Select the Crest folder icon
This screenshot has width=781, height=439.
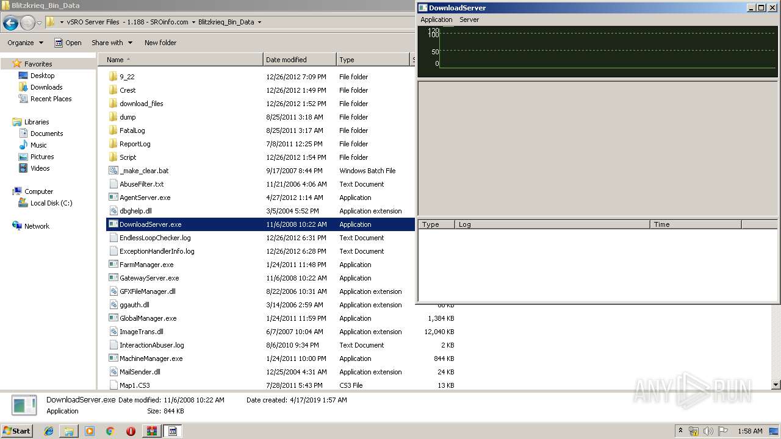[x=113, y=90]
